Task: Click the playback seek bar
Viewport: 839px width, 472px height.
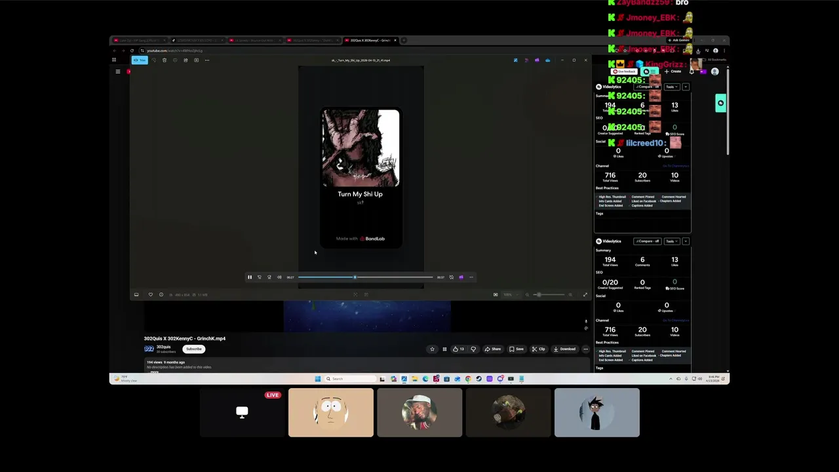Action: [365, 277]
